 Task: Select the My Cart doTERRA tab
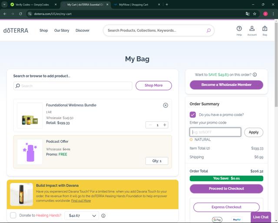(86, 5)
